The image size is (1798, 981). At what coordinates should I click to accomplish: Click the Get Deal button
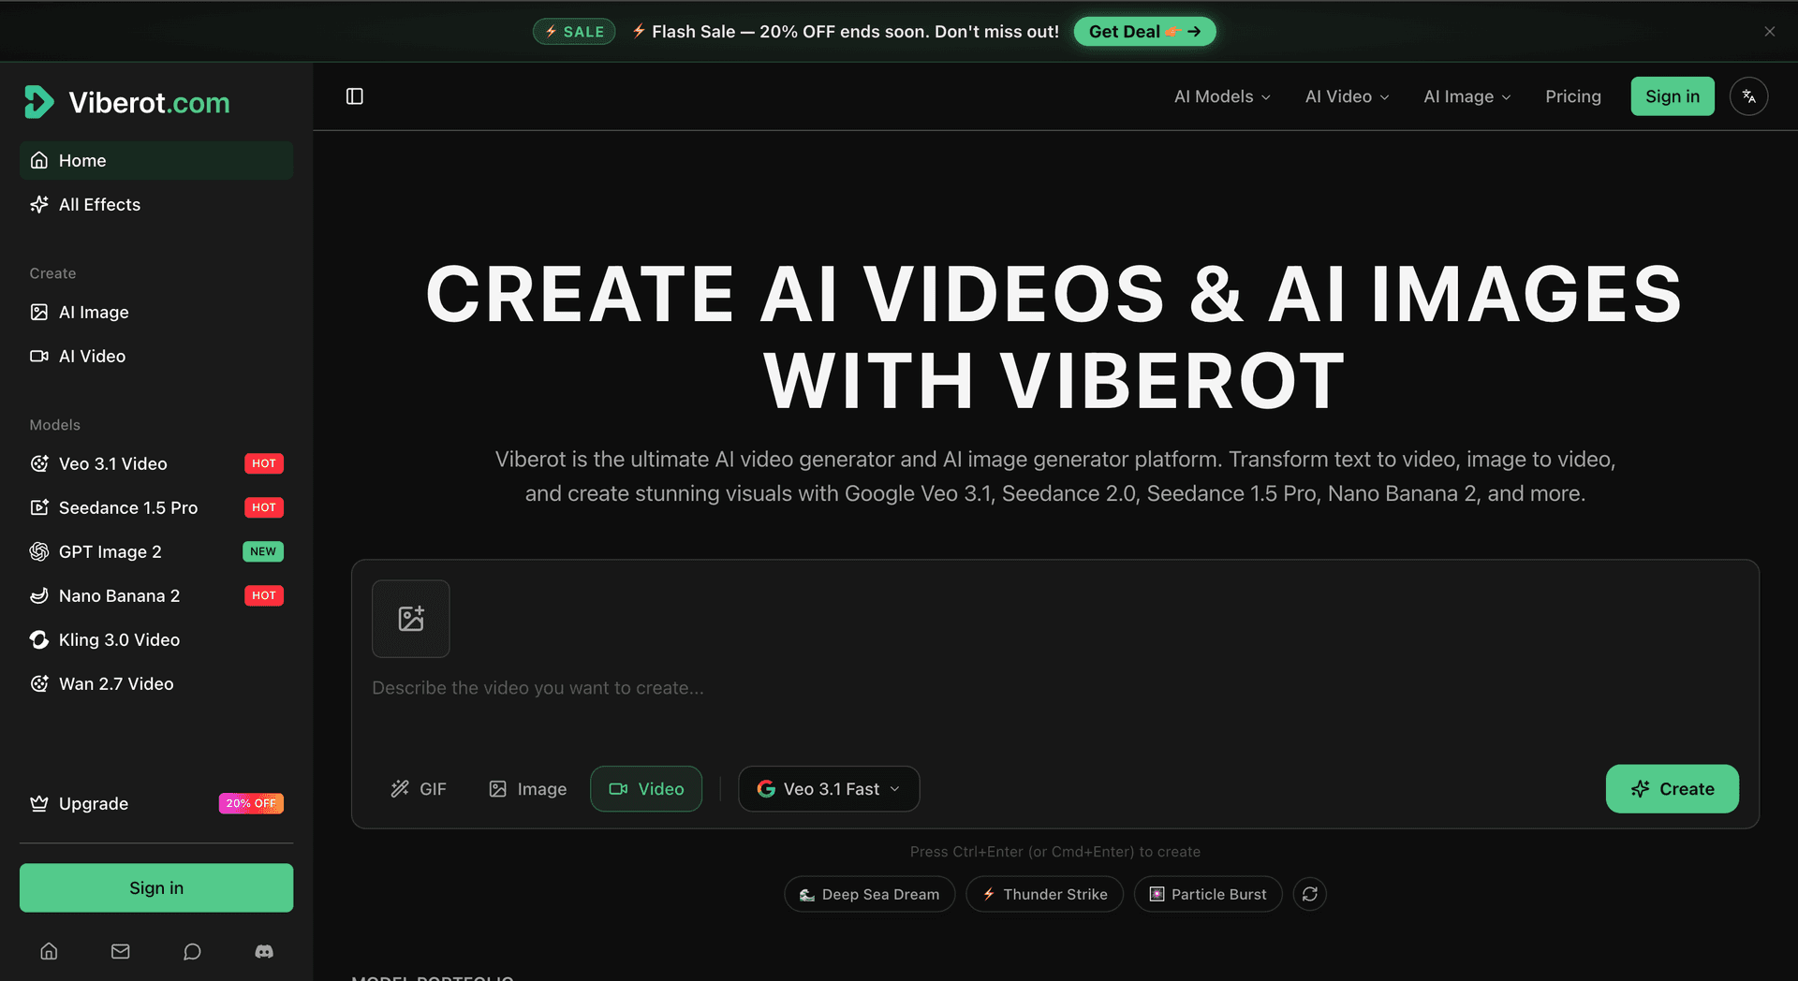click(x=1144, y=31)
